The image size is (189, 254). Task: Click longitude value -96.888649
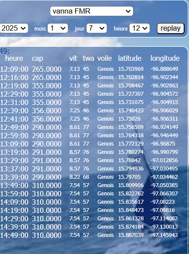[x=164, y=69]
